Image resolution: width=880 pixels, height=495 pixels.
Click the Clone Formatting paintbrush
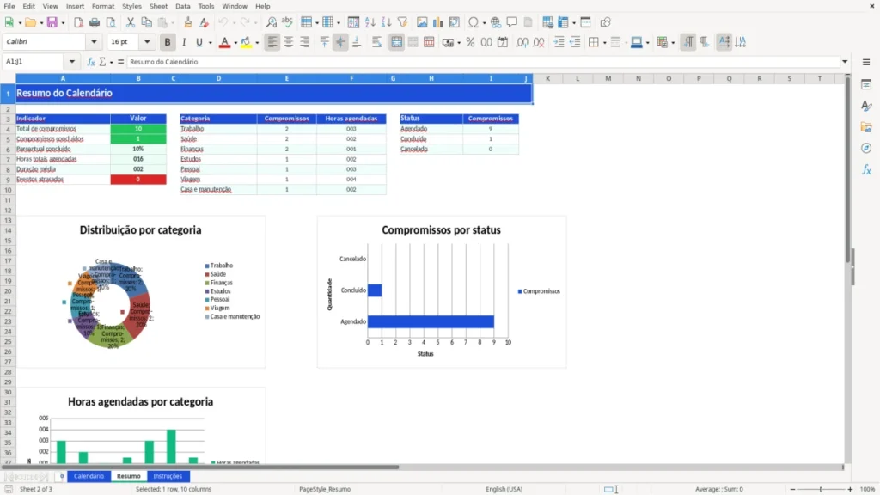click(x=188, y=22)
